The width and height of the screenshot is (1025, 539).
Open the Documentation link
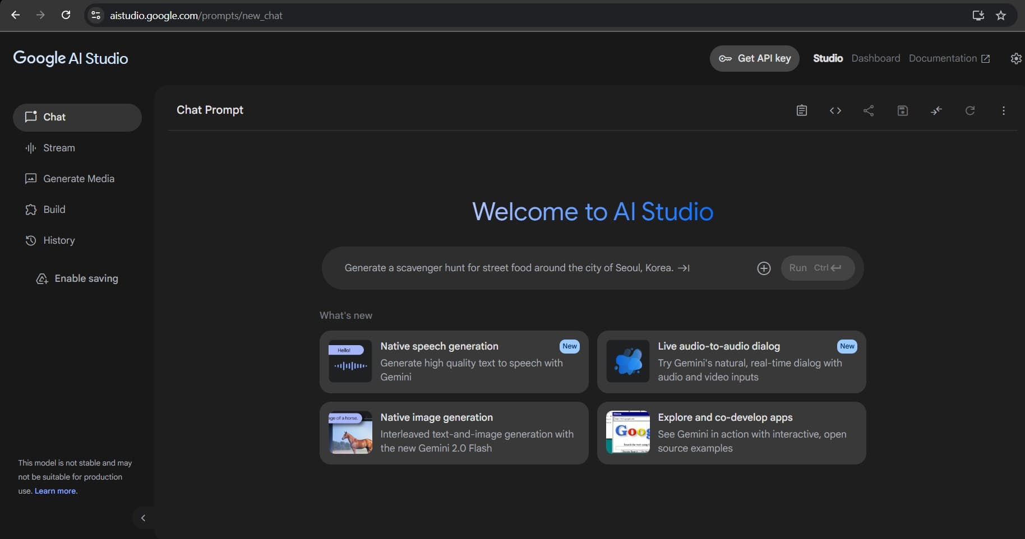(x=949, y=58)
